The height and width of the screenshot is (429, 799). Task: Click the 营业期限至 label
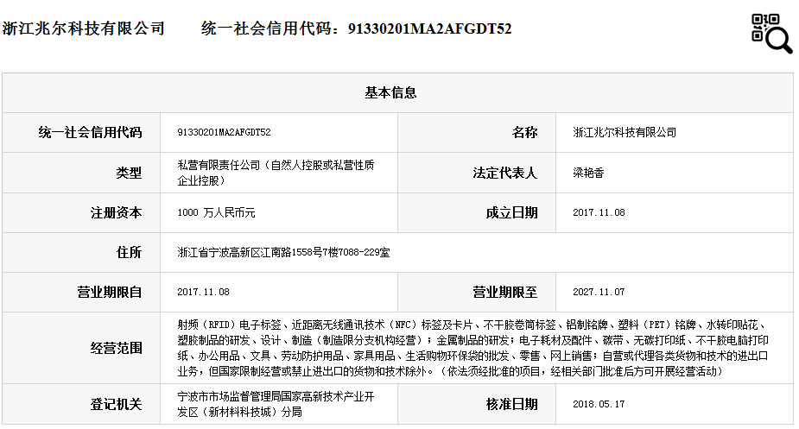click(505, 292)
